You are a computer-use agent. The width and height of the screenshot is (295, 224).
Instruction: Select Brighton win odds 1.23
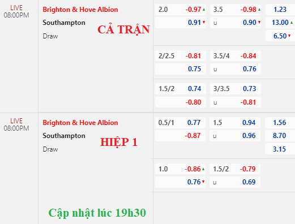280,10
